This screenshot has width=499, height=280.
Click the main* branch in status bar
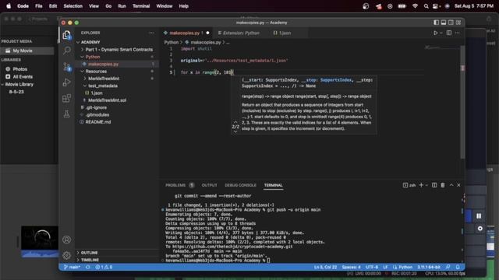coord(72,267)
